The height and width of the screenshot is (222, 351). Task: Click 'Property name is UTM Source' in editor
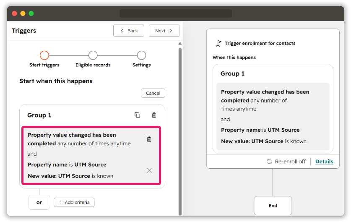pos(67,165)
